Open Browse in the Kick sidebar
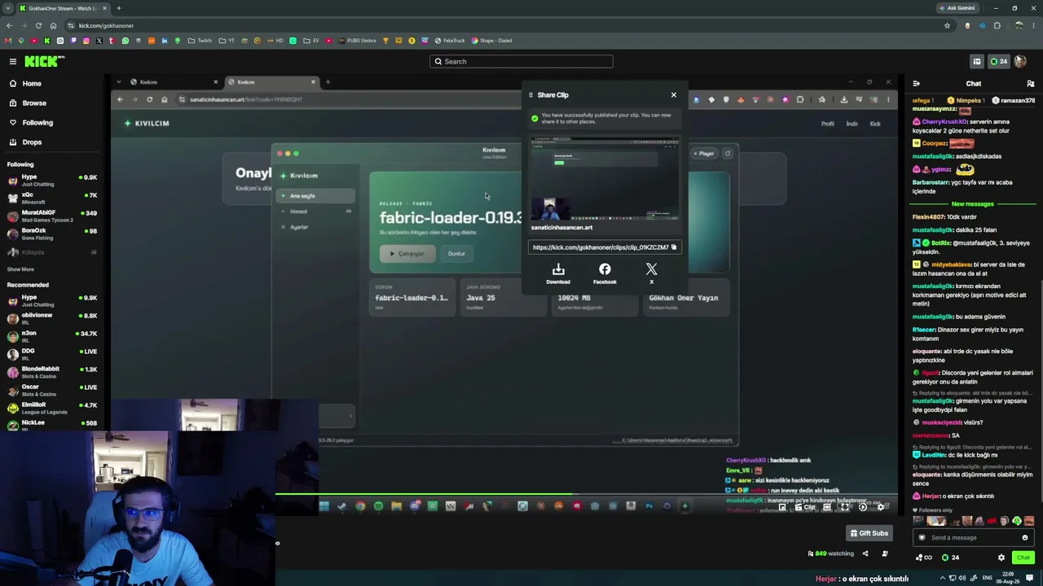Screen dimensions: 1043x586 tap(52, 103)
